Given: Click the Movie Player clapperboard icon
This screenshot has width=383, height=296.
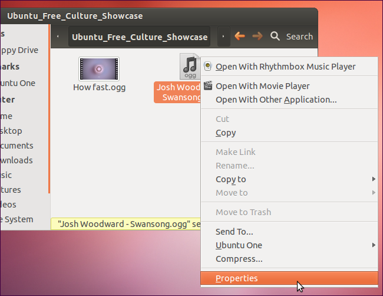Looking at the screenshot, I should click(208, 85).
